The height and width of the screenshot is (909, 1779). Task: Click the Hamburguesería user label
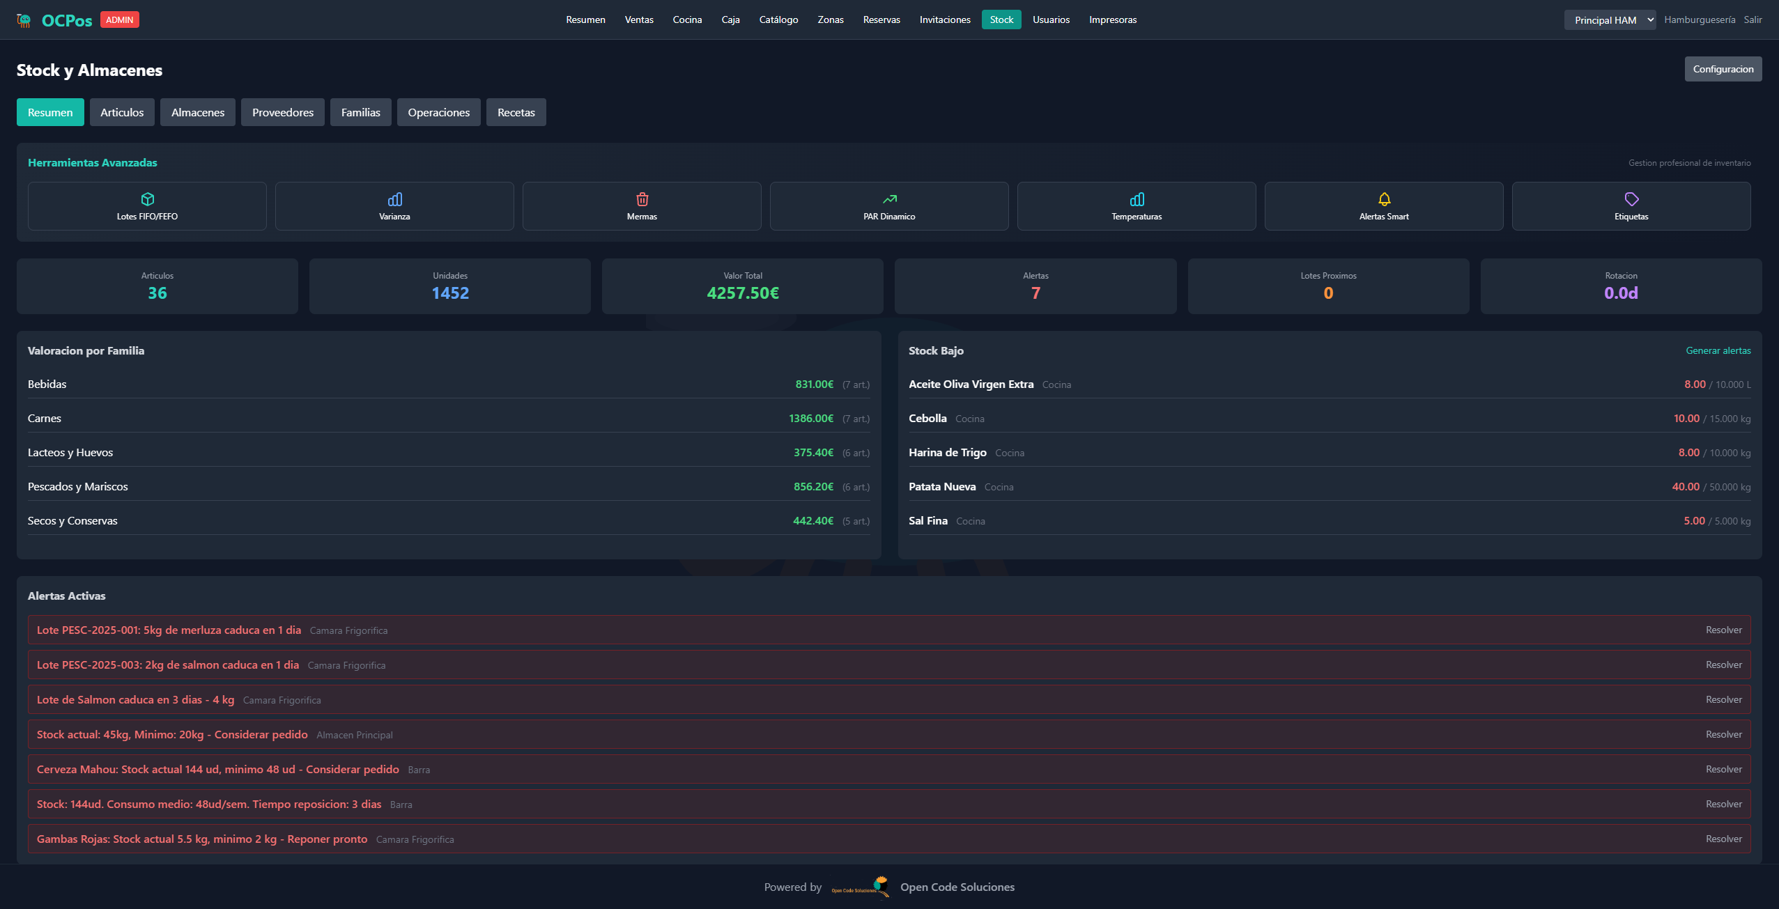pyautogui.click(x=1700, y=20)
